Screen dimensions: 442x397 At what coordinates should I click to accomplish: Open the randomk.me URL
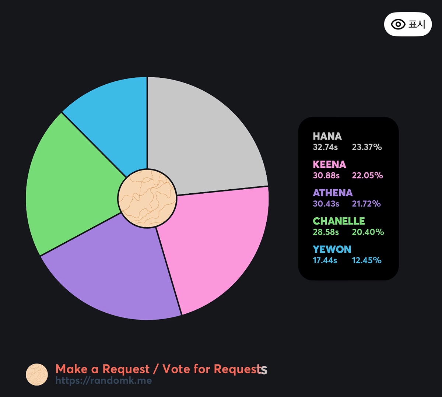pyautogui.click(x=104, y=380)
